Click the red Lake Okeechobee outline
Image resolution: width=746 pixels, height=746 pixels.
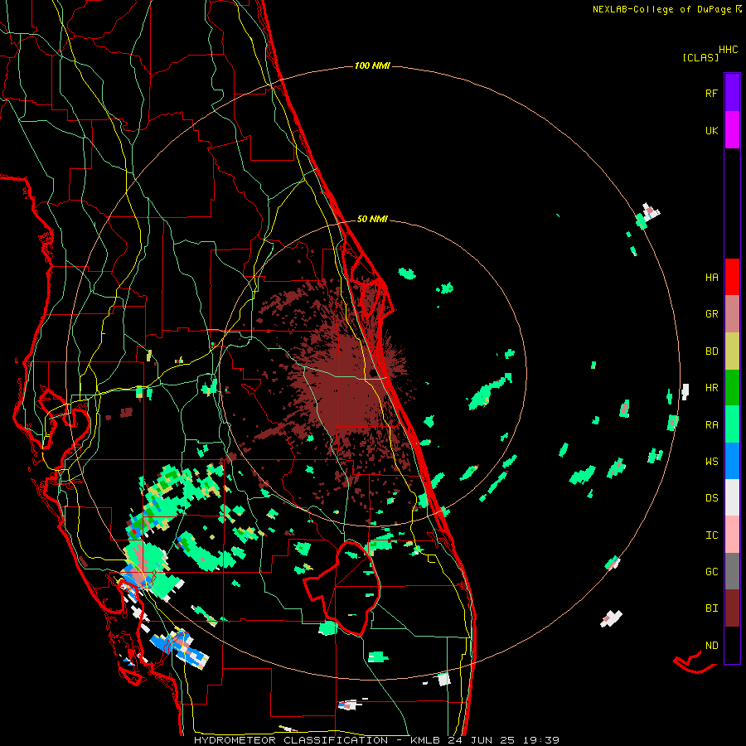342,588
